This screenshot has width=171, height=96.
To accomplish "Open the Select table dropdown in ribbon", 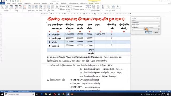I will 2,8.
